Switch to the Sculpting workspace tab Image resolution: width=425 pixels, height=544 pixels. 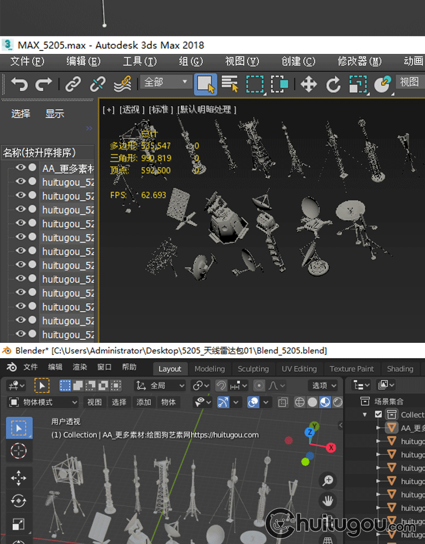coord(253,369)
